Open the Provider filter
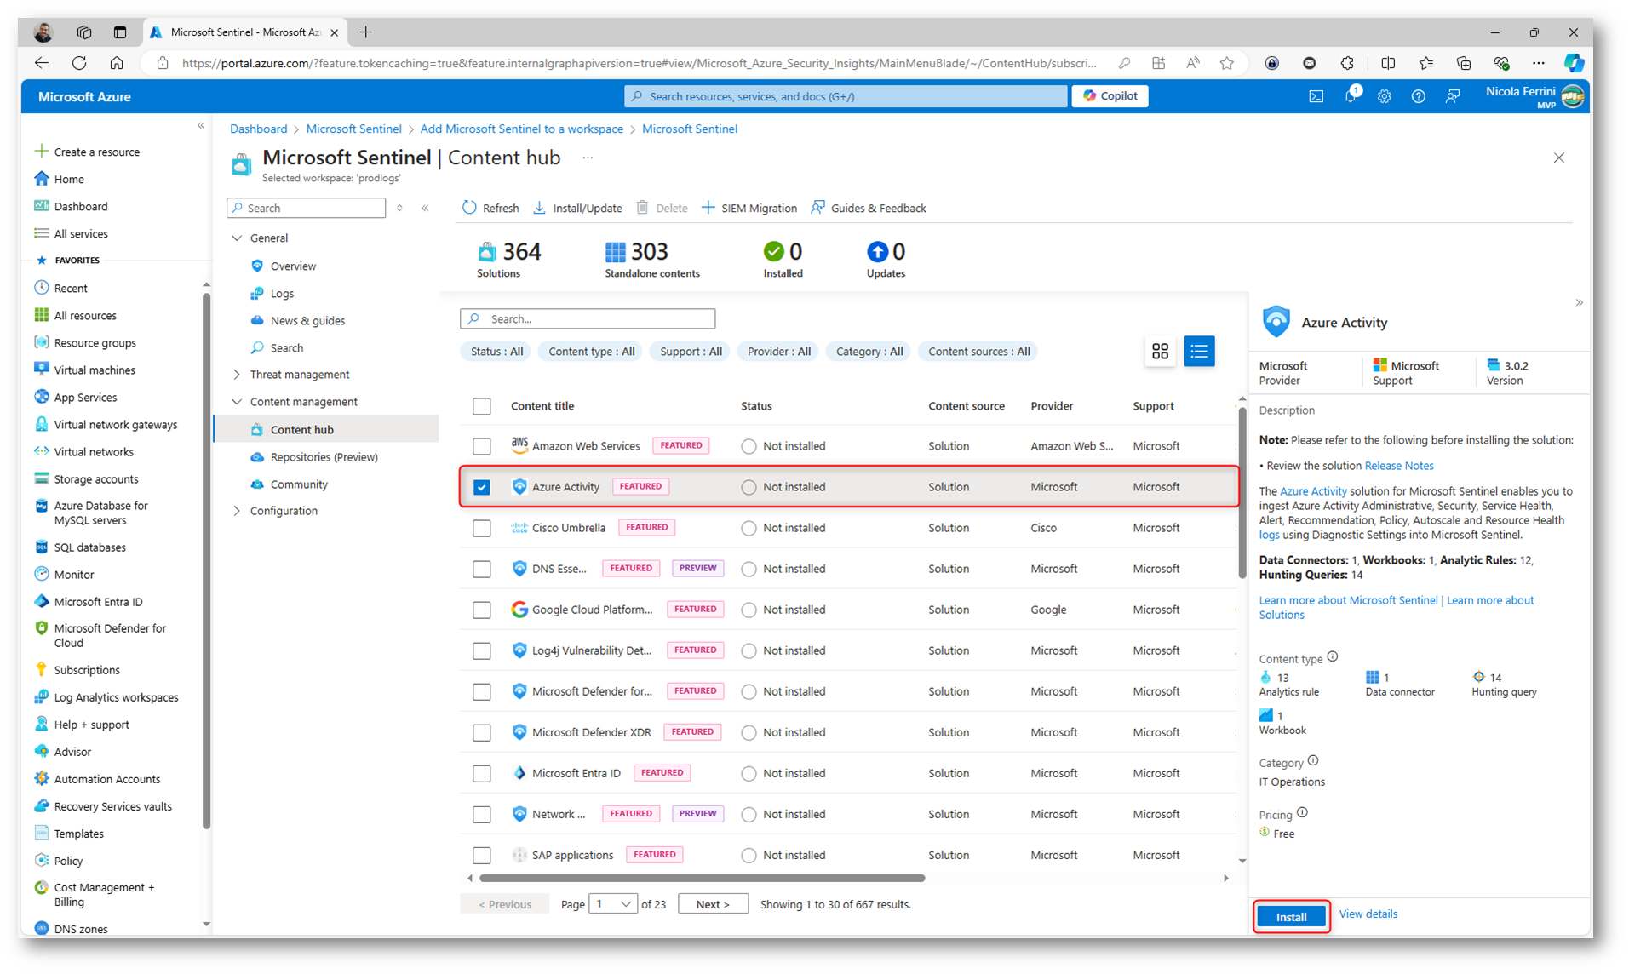 click(x=778, y=352)
